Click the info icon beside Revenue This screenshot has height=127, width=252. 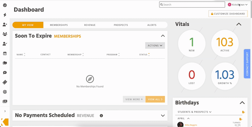[x=101, y=116]
